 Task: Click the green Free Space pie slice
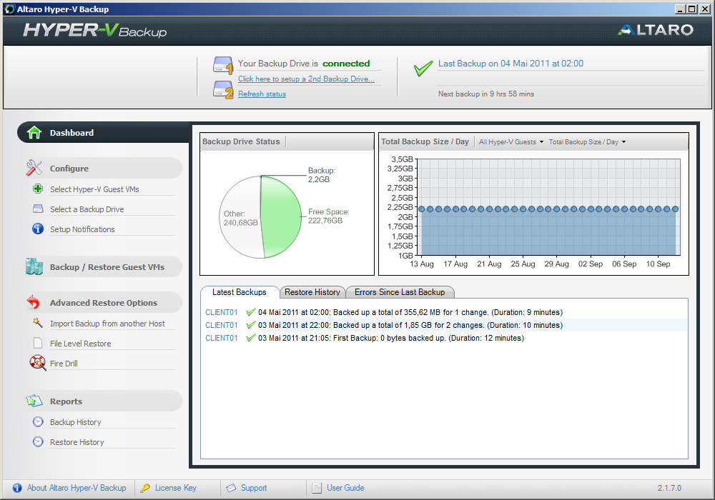281,217
